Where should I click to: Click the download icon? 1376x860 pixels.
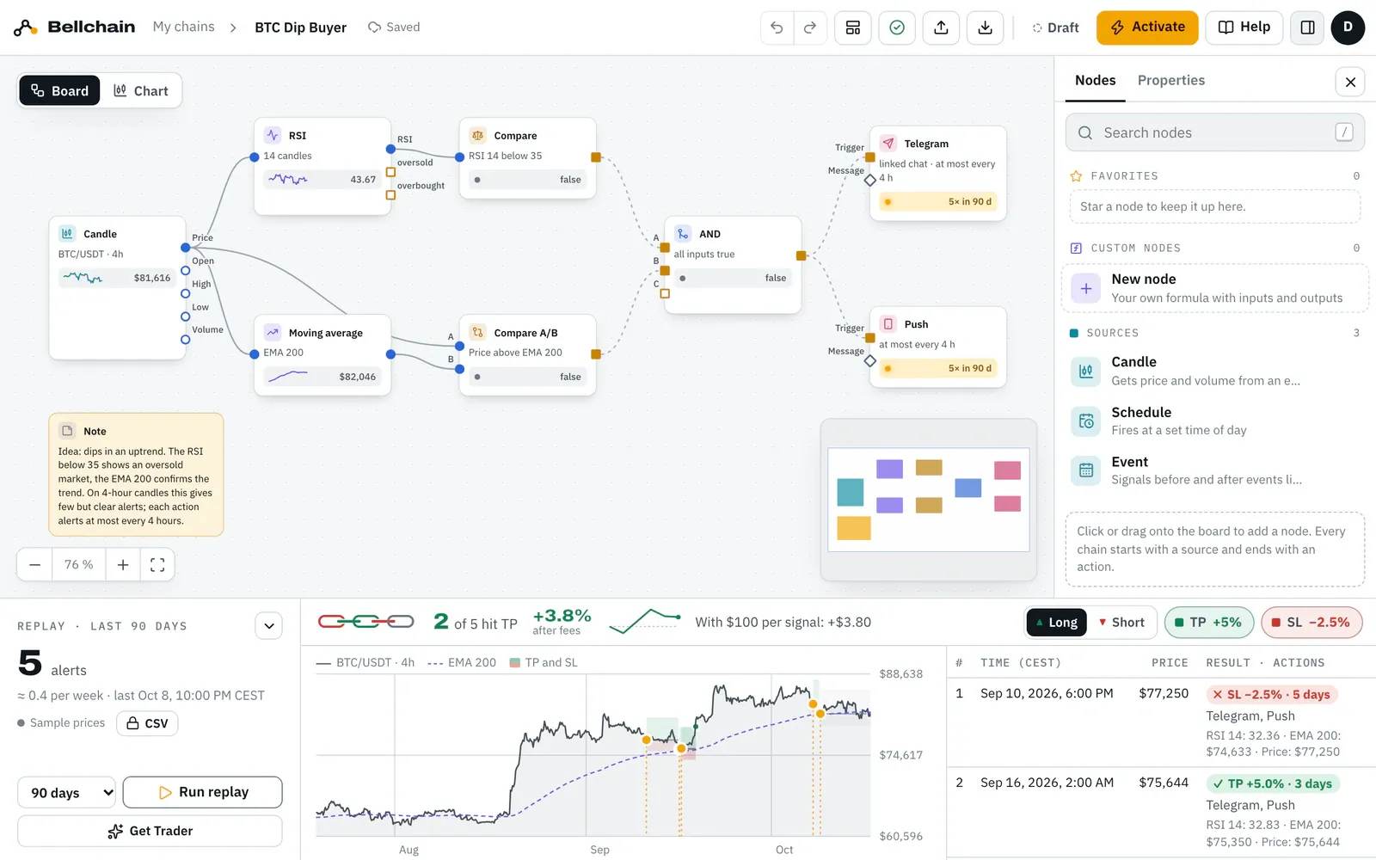(986, 28)
